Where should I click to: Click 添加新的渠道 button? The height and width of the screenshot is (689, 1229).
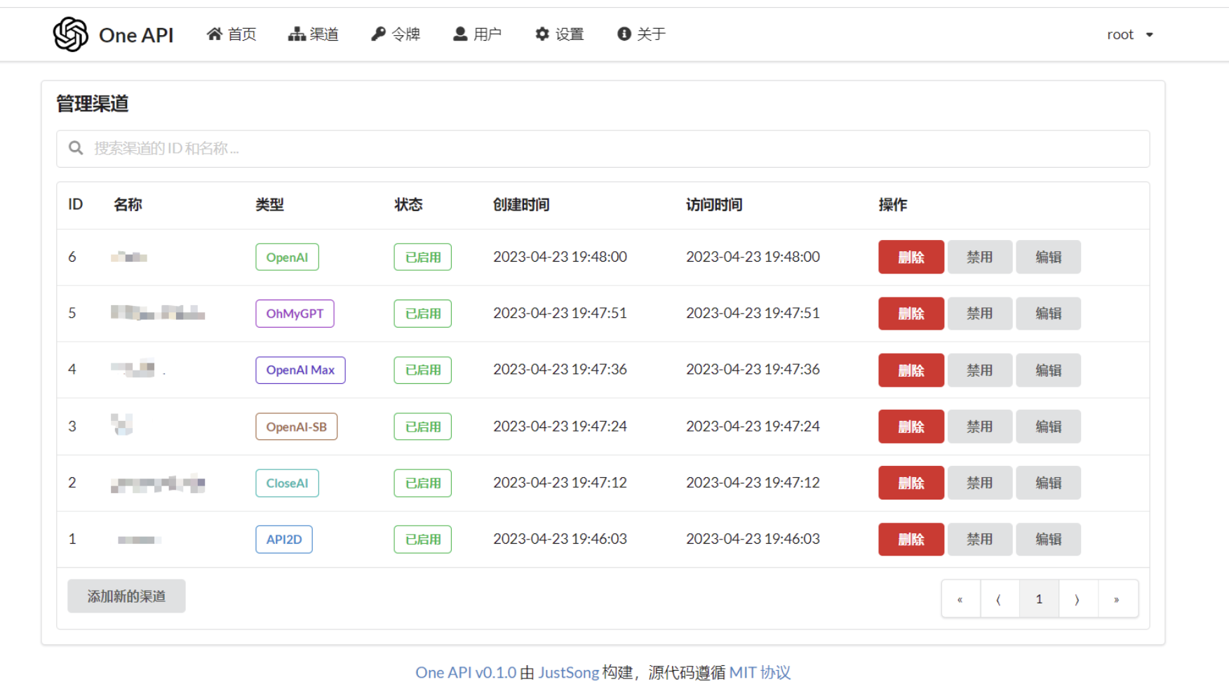126,596
